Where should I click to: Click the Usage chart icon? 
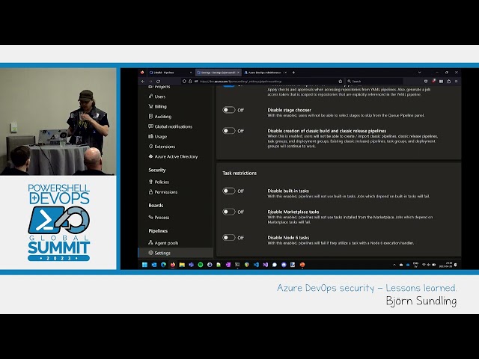[x=150, y=136]
